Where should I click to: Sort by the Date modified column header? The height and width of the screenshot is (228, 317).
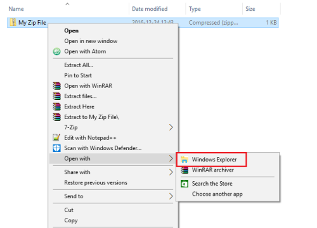click(x=150, y=9)
